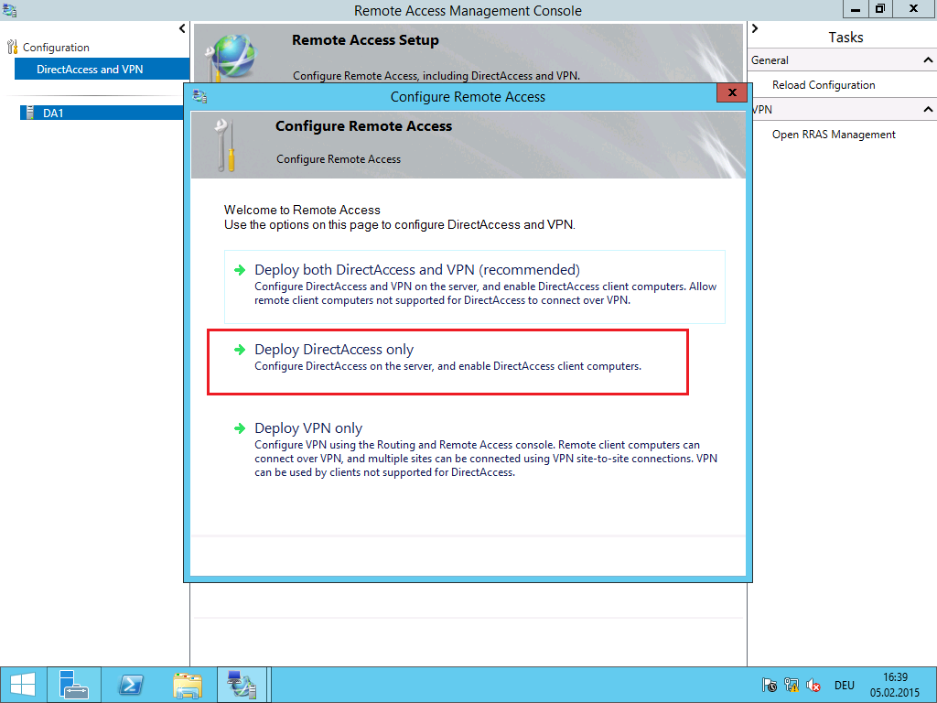This screenshot has height=703, width=937.
Task: Click the Welcome to Remote Access text
Action: 302,210
